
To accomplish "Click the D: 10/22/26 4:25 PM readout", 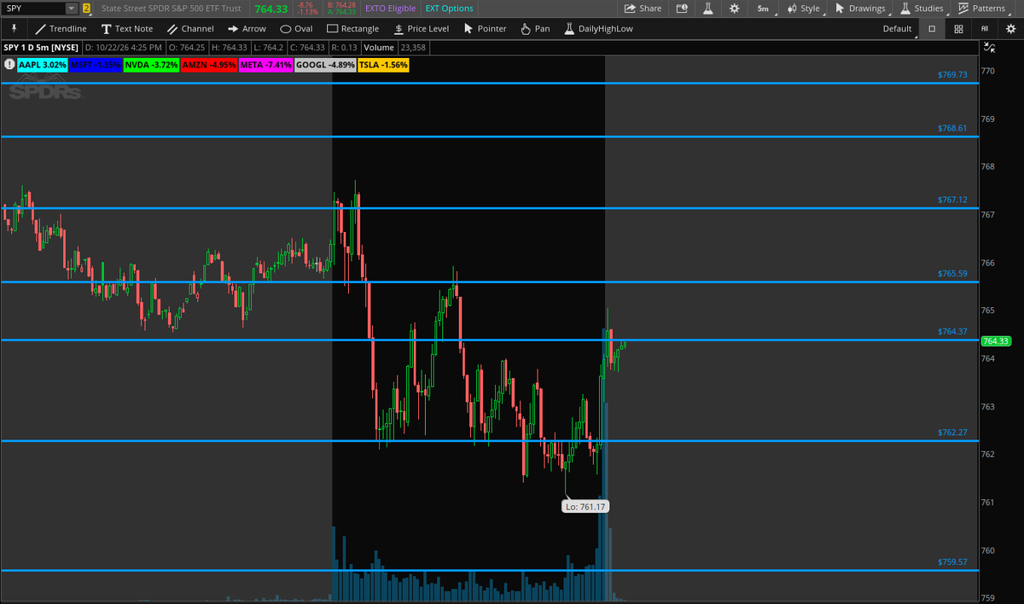I will click(x=123, y=48).
